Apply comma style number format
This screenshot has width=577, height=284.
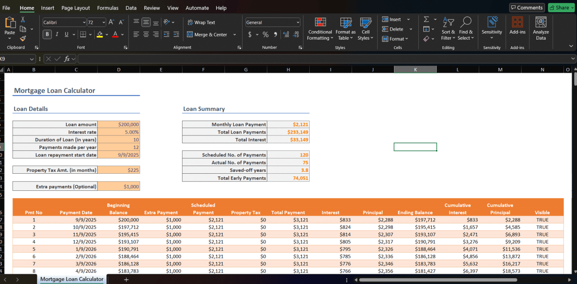275,34
